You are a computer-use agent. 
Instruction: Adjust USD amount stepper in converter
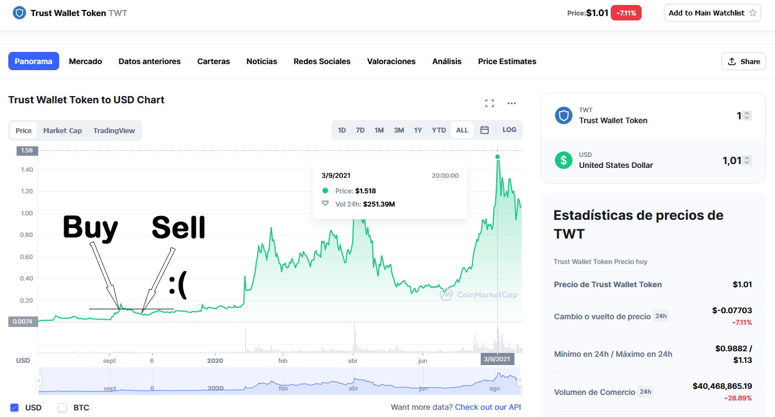pyautogui.click(x=747, y=160)
